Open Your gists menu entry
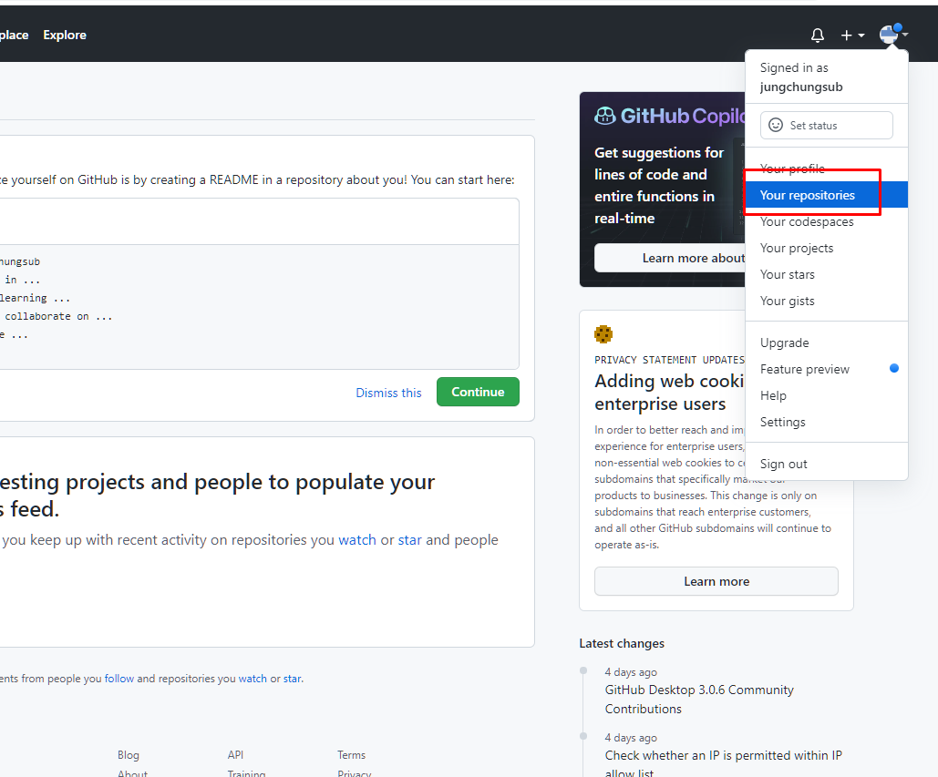The image size is (938, 777). pyautogui.click(x=826, y=301)
